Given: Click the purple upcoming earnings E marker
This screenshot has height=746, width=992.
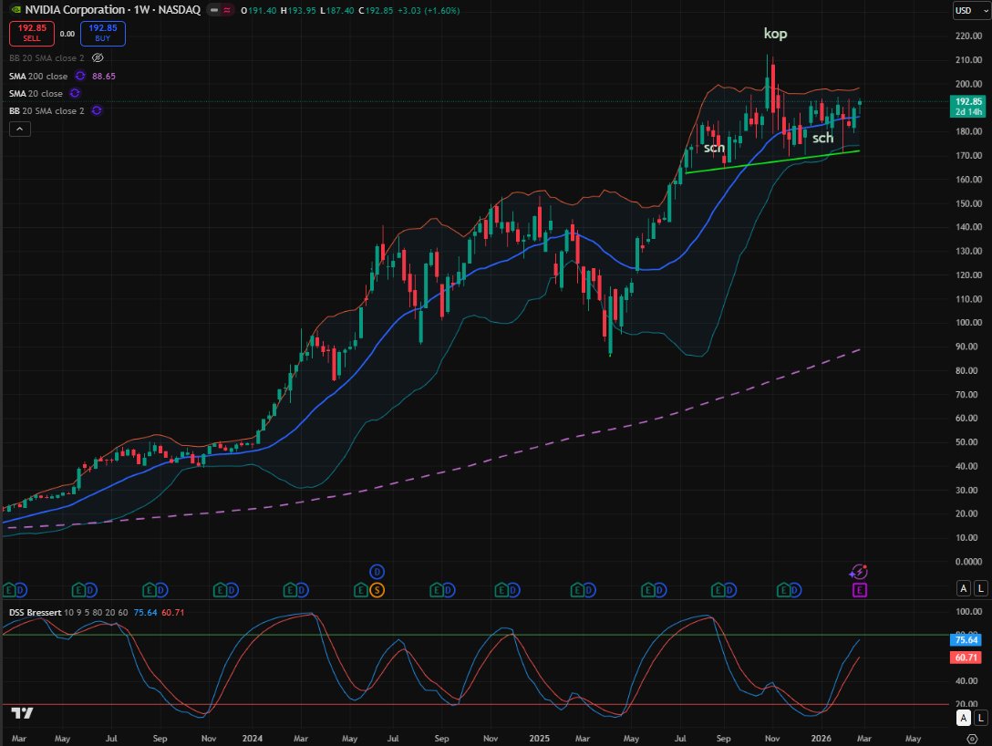Looking at the screenshot, I should pos(859,590).
